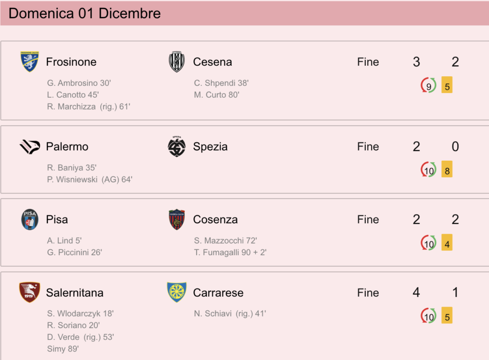Click the Palermo eagle logo
489x360 pixels.
[30, 147]
